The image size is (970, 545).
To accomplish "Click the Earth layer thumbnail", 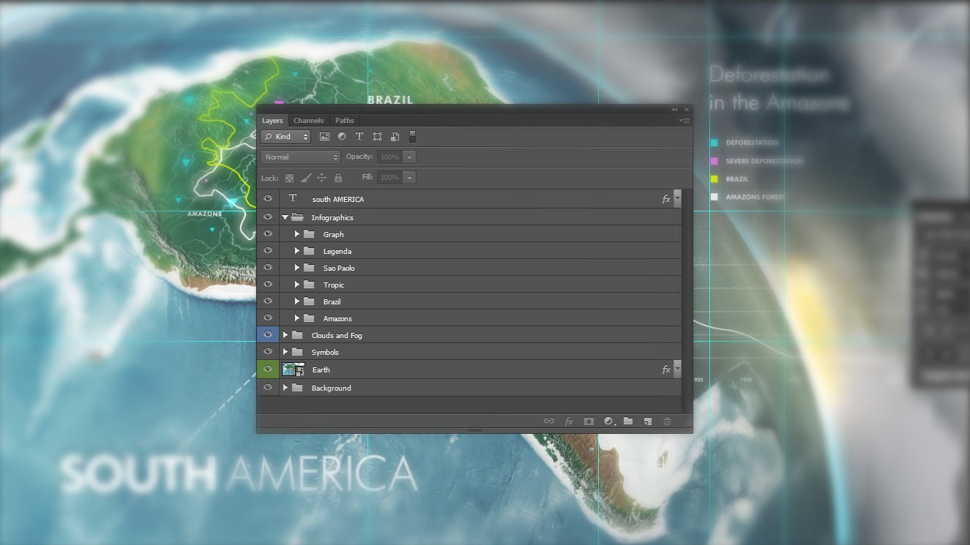I will point(292,369).
